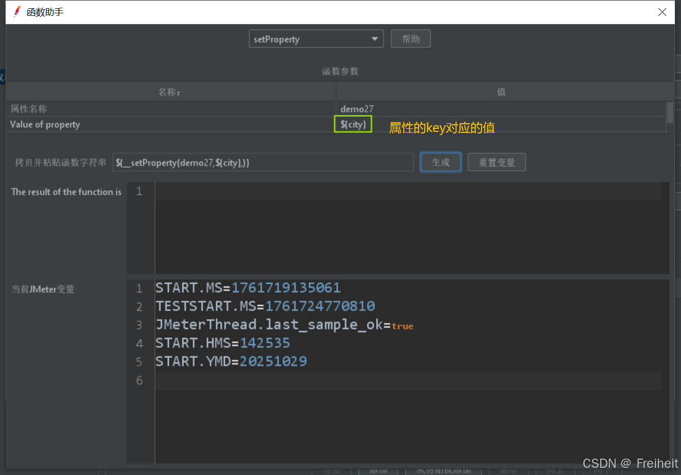
Task: Select the demo27 value cell
Action: coord(501,109)
